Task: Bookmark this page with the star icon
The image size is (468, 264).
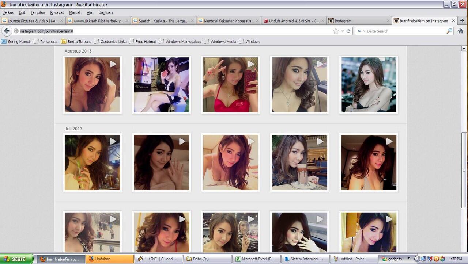Action: 336,31
